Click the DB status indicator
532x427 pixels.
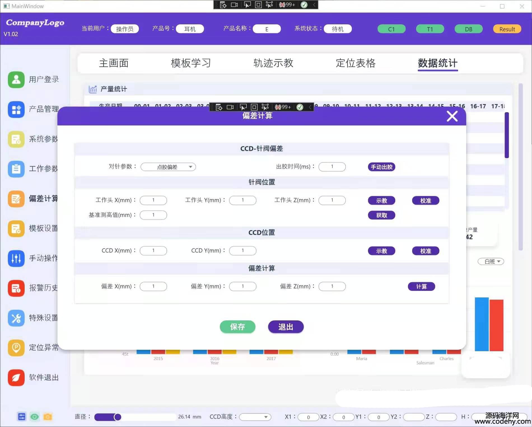click(469, 29)
